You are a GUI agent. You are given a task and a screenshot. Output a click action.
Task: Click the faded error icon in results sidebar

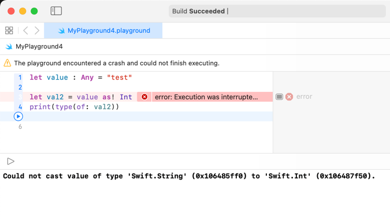pos(289,96)
